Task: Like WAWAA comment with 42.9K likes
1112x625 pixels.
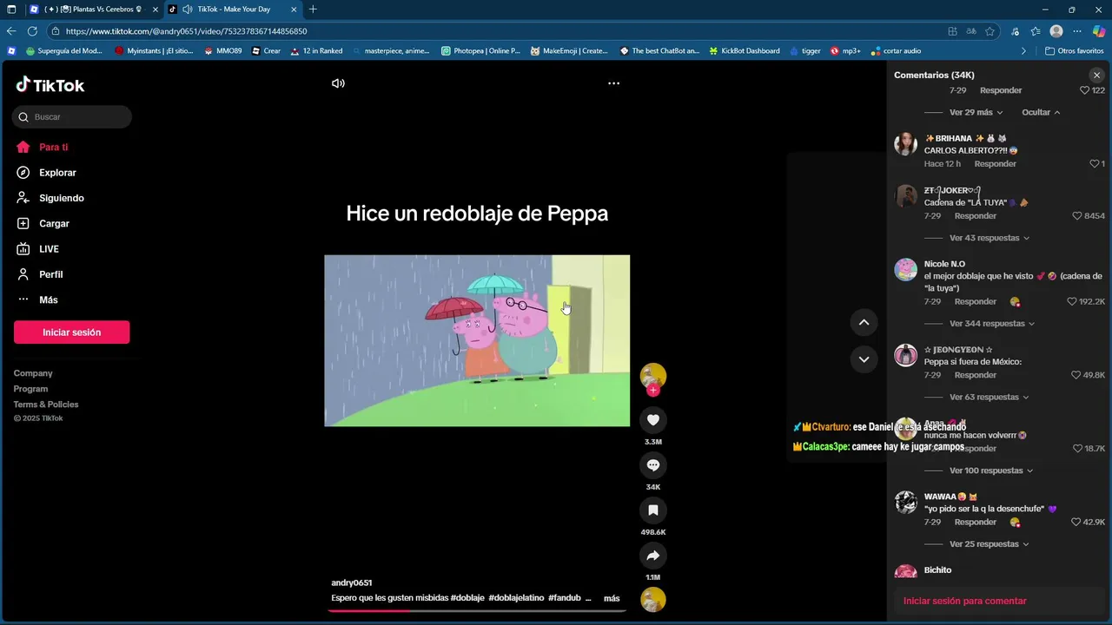Action: [x=1076, y=523]
